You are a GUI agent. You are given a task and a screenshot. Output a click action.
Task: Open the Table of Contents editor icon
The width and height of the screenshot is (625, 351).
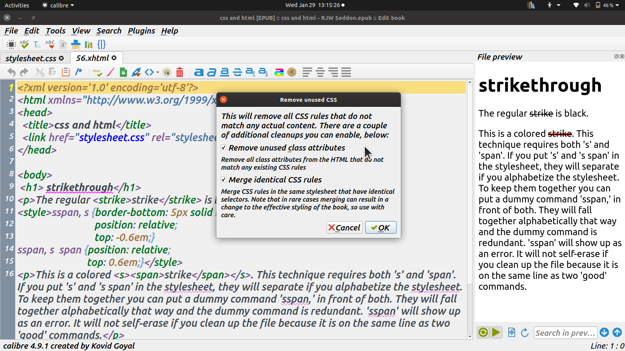37,44
